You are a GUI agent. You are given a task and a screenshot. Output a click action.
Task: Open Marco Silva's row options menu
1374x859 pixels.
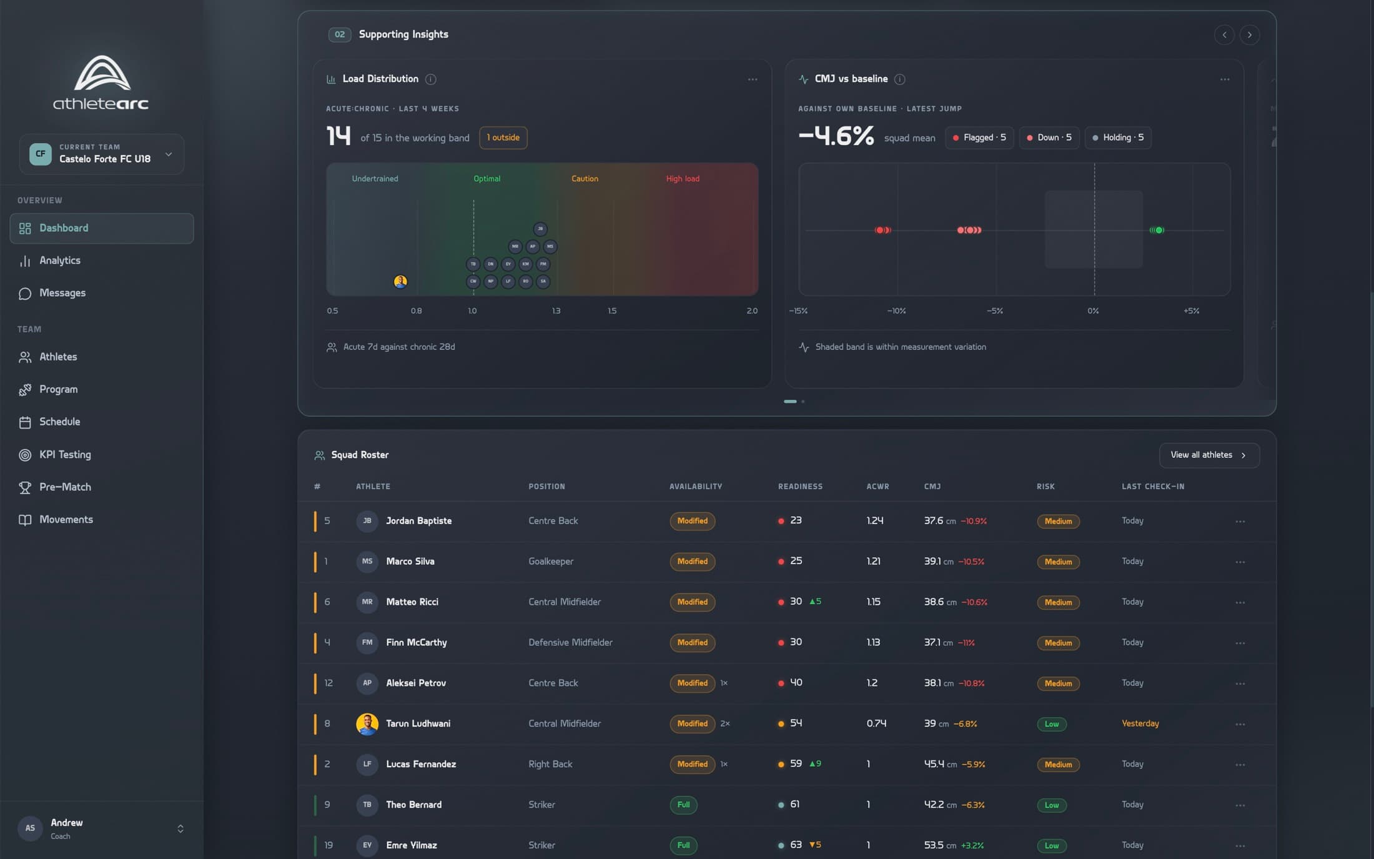click(1240, 562)
